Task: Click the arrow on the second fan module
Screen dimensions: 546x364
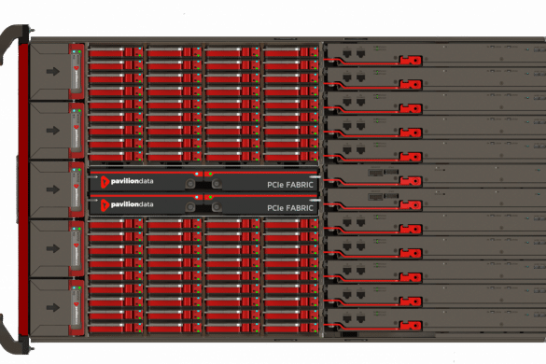Action: pyautogui.click(x=53, y=131)
